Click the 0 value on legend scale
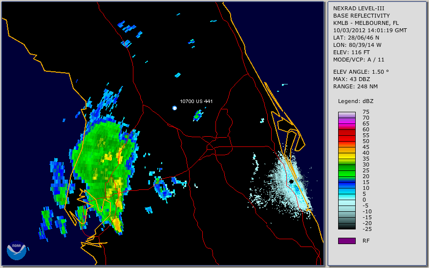Screen dimensions: 429x268 [364, 200]
